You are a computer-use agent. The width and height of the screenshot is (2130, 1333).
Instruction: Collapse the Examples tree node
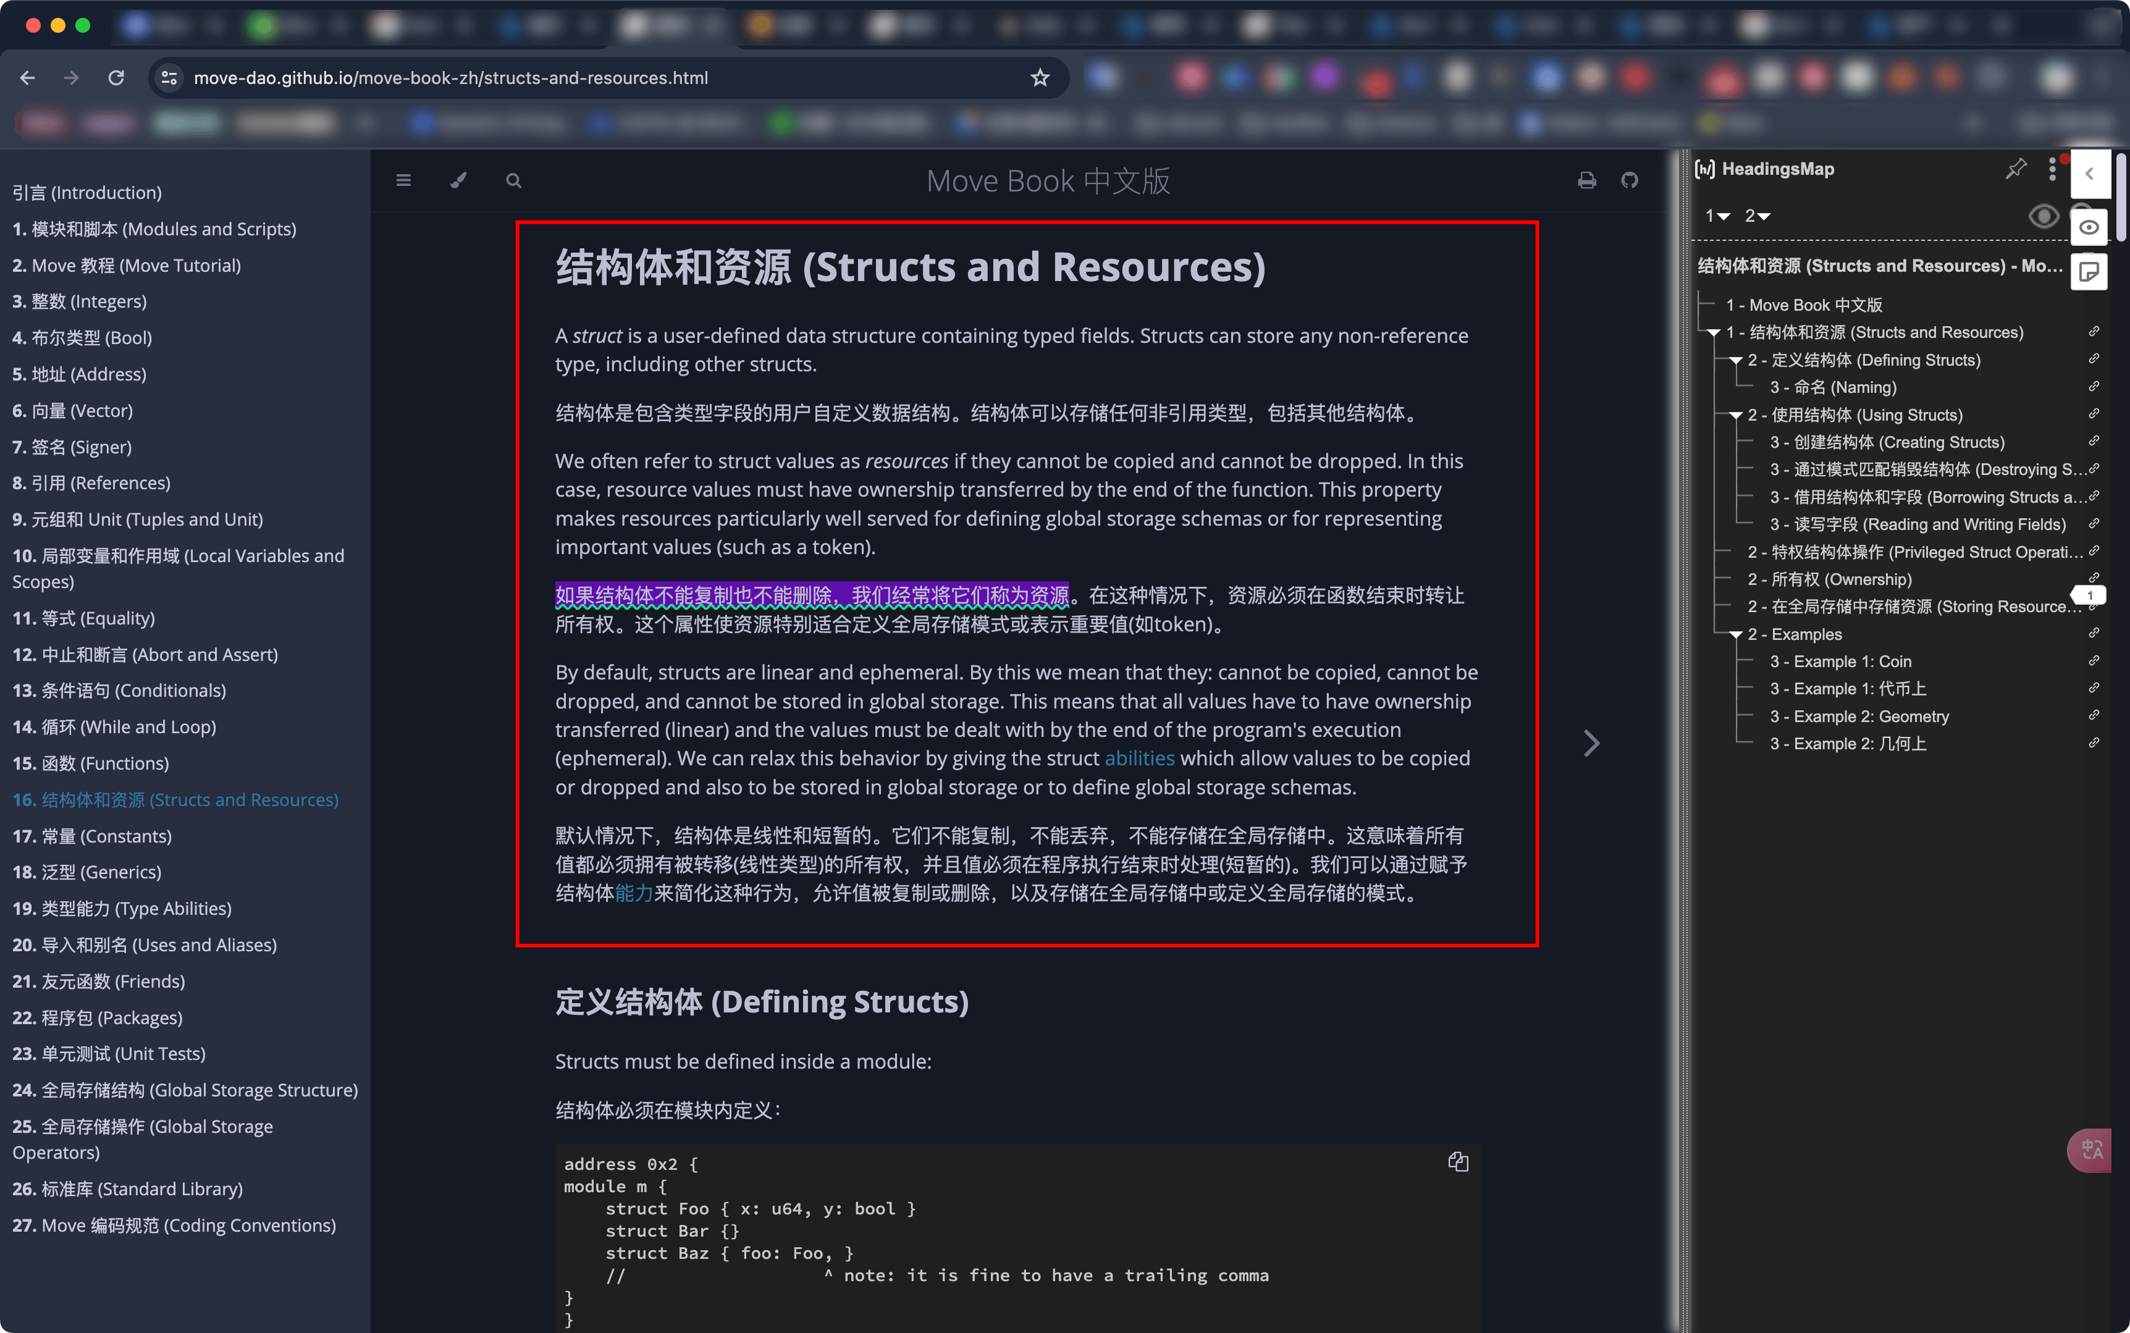point(1736,635)
